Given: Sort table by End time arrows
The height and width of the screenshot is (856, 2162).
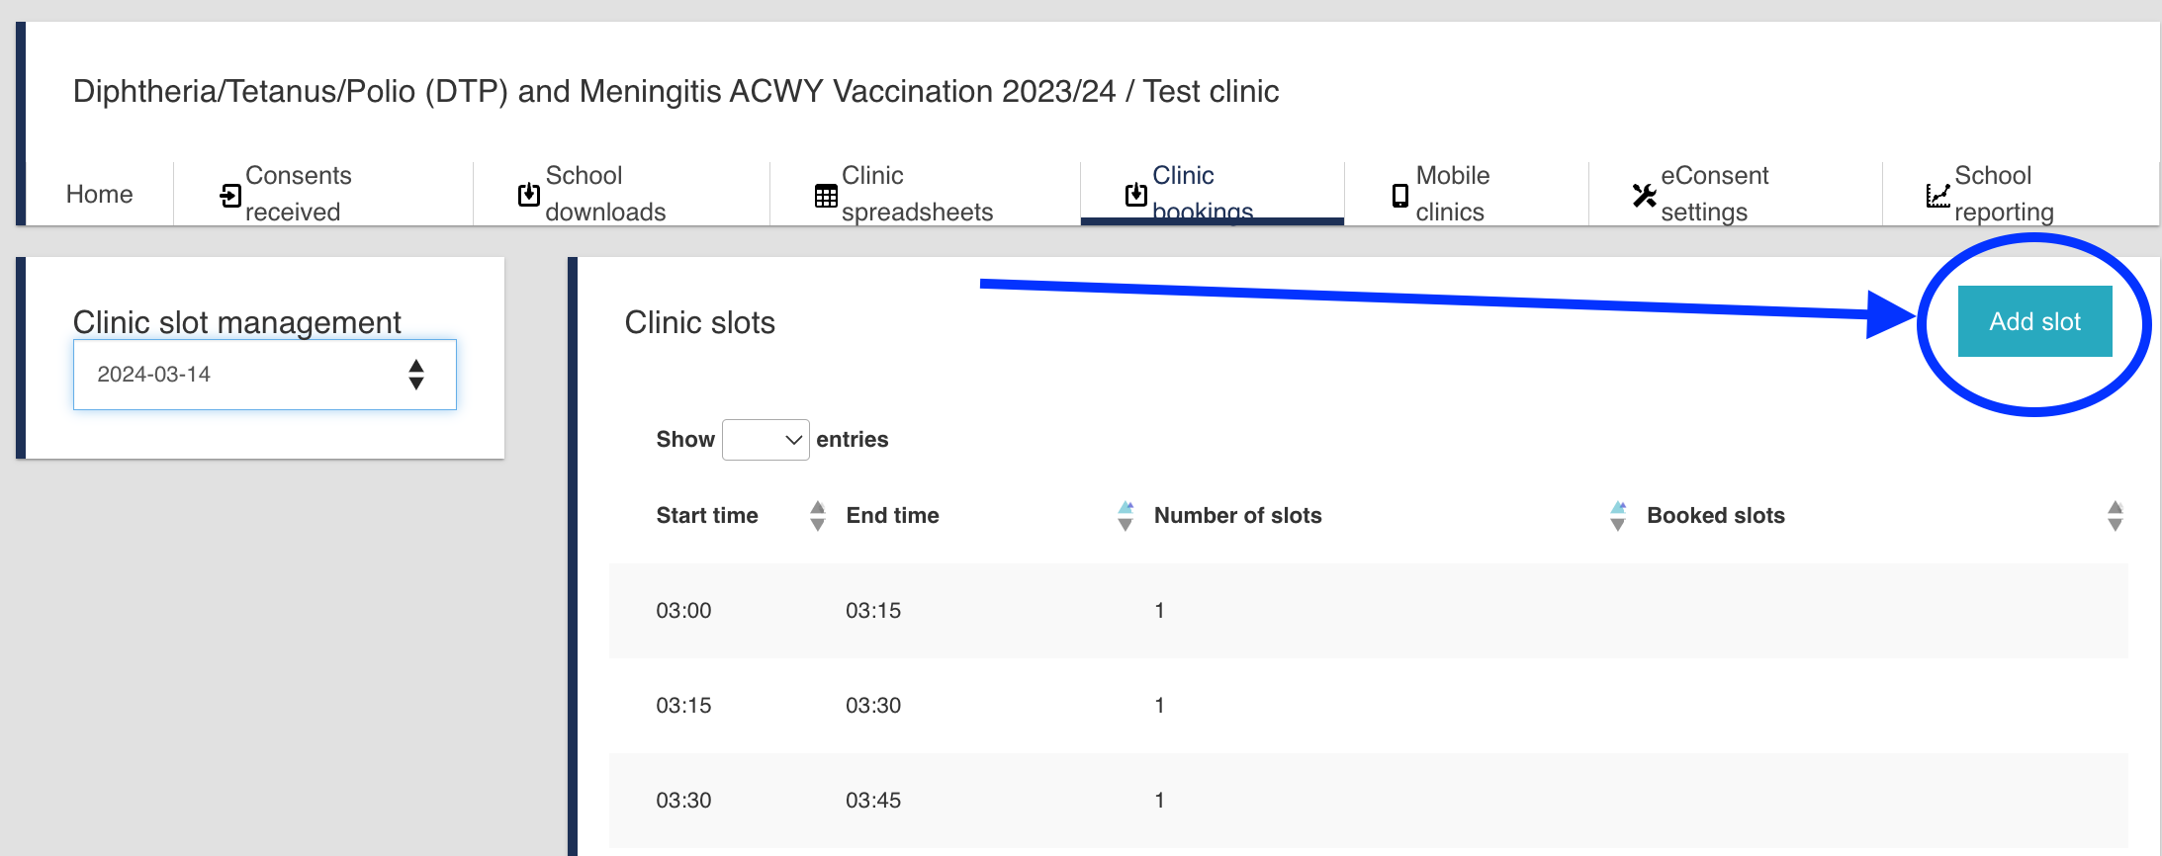Looking at the screenshot, I should [1126, 516].
